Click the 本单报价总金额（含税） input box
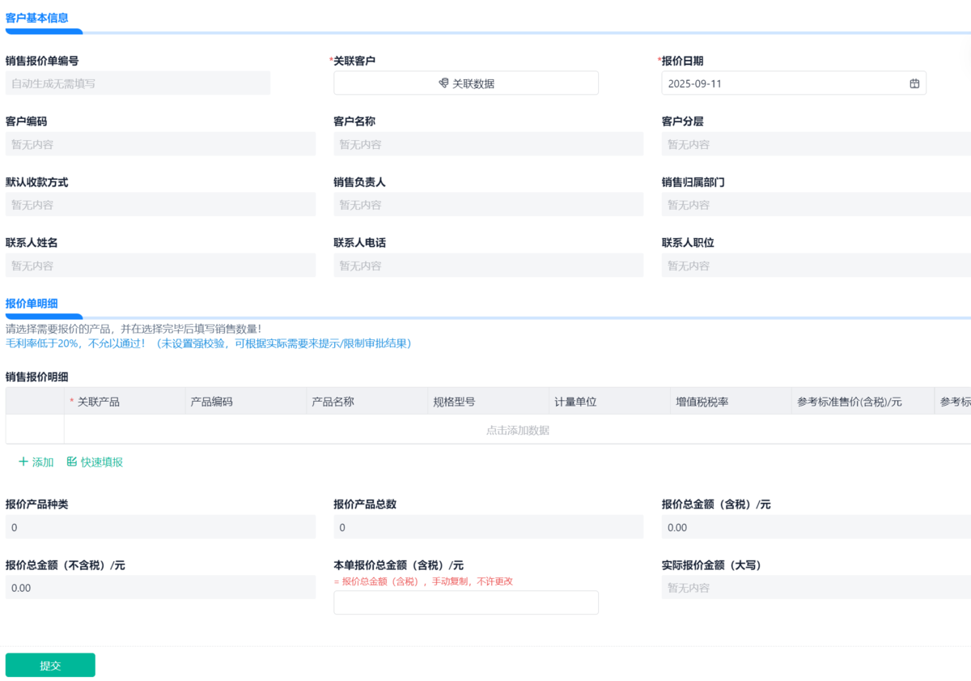Screen dimensions: 971x681 pyautogui.click(x=466, y=602)
